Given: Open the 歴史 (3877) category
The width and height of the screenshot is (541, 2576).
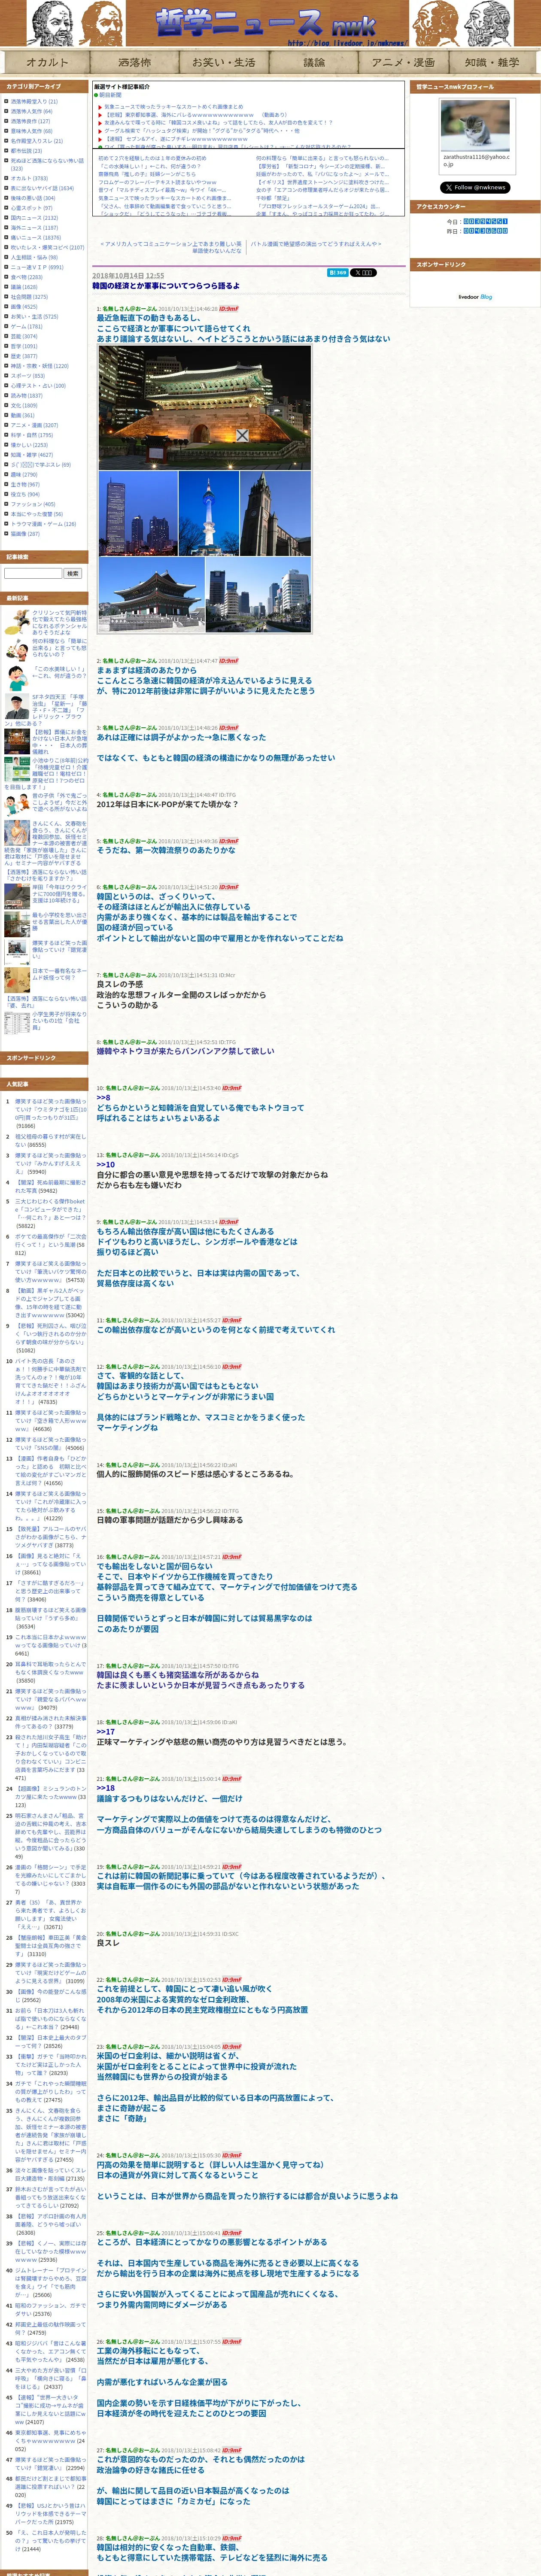Looking at the screenshot, I should (x=24, y=356).
